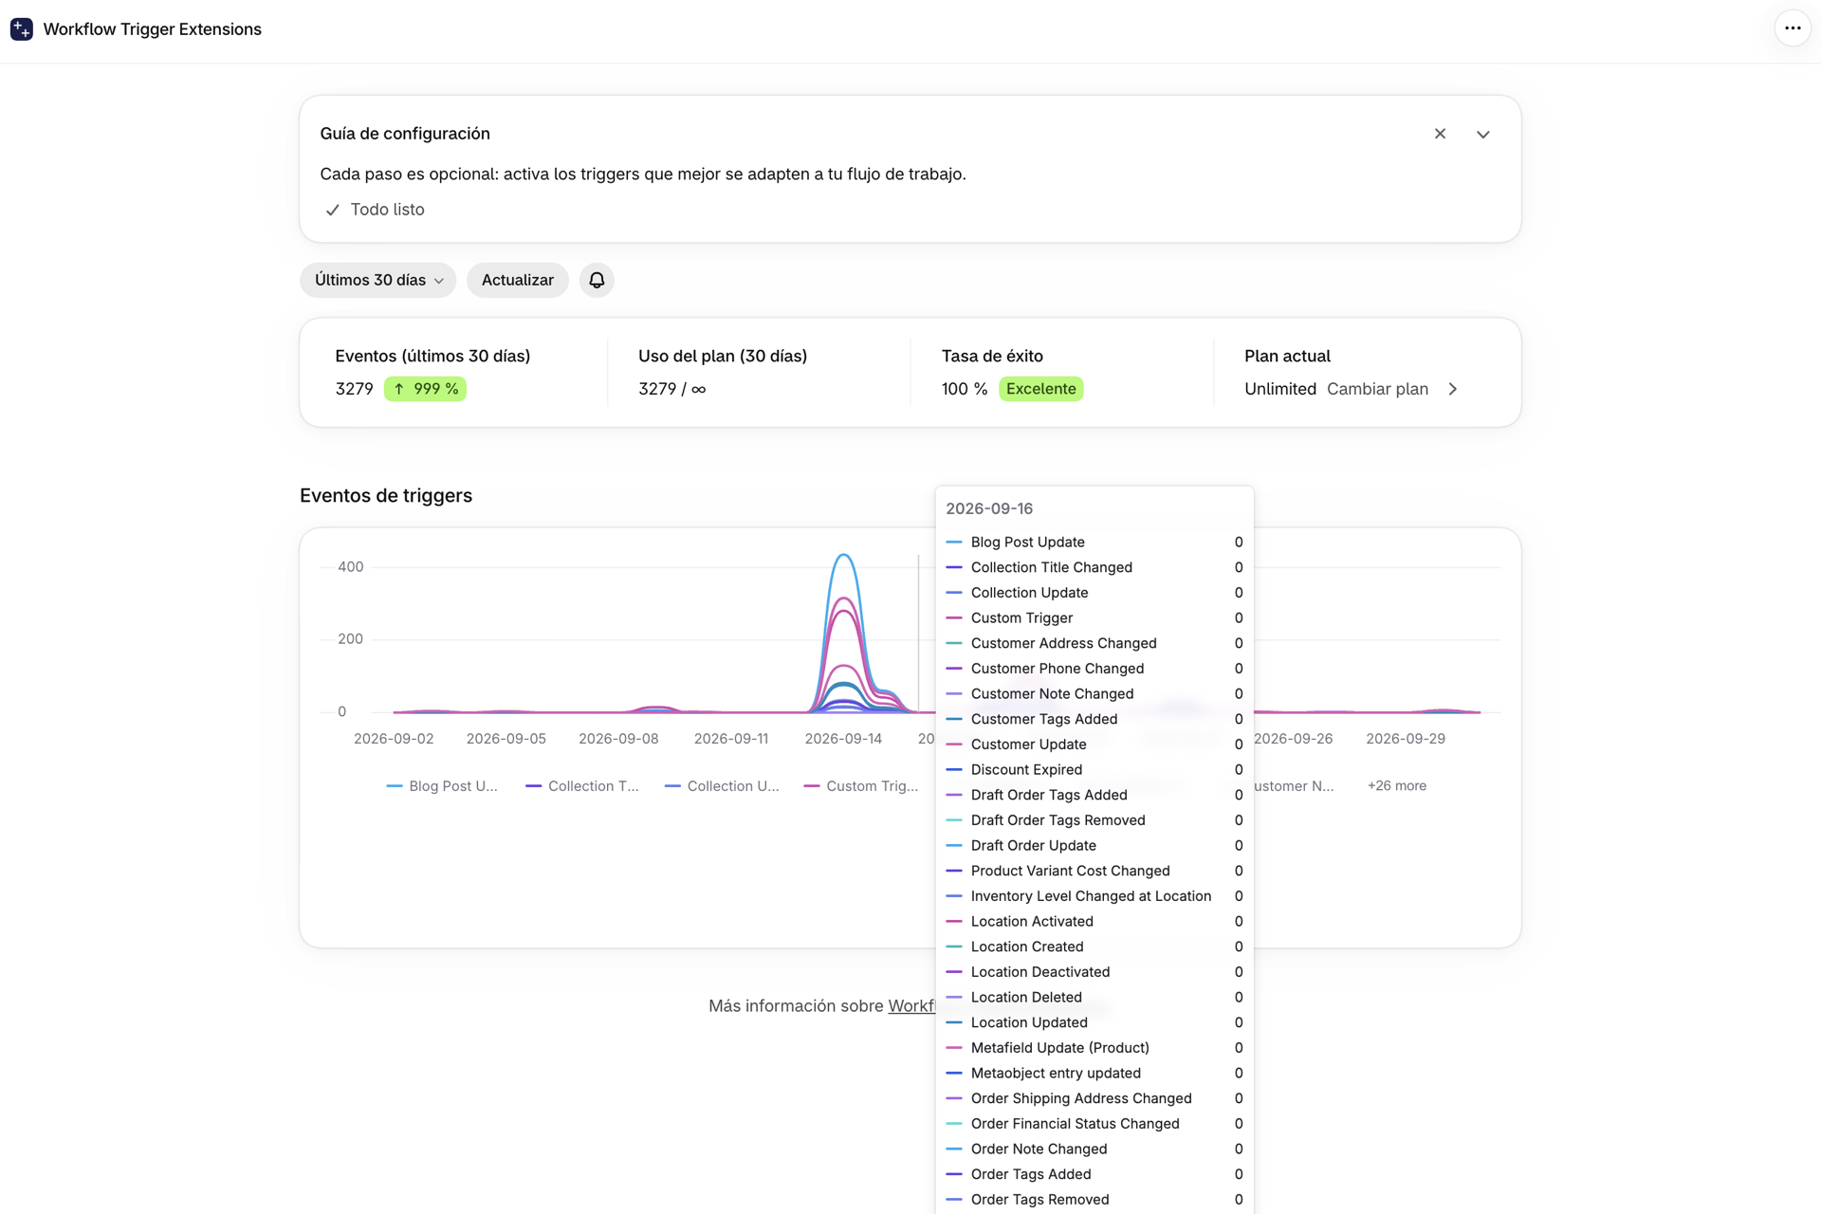Collapse the Guía de configuración chevron
This screenshot has width=1821, height=1214.
click(1483, 134)
